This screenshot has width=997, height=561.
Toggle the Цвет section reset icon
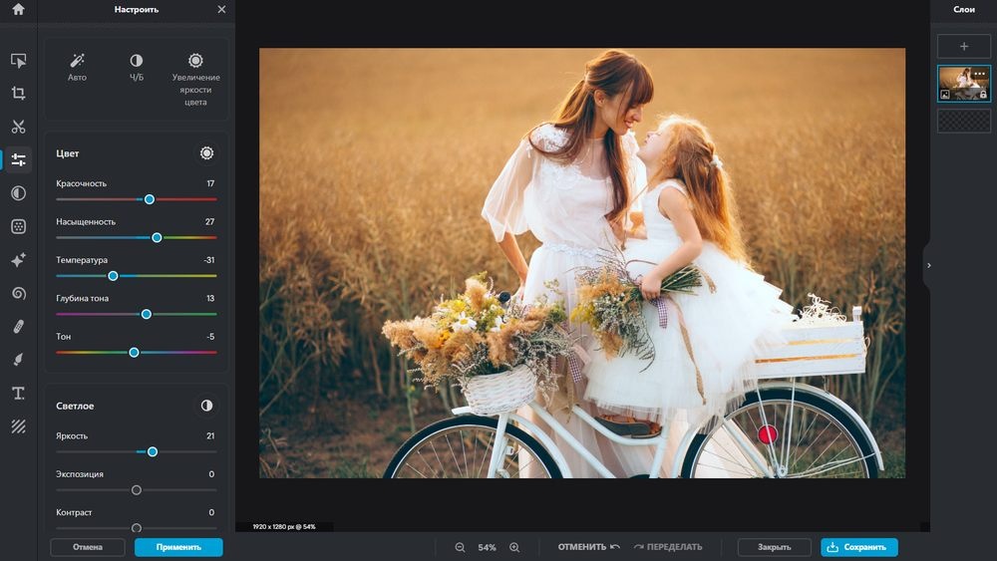point(206,153)
